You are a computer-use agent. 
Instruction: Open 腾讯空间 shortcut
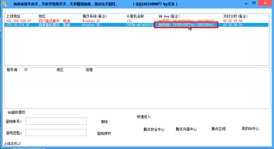coord(218,129)
